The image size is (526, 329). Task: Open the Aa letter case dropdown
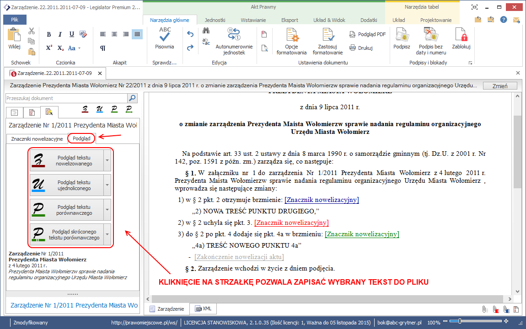pos(74,48)
